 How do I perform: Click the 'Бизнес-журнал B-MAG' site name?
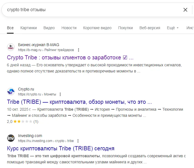pos(39,45)
